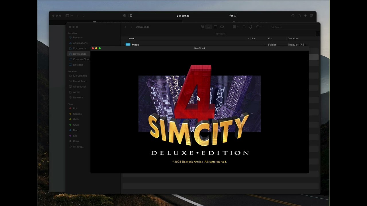Select wired.local in the Finder sidebar
The image size is (367, 206).
point(79,86)
